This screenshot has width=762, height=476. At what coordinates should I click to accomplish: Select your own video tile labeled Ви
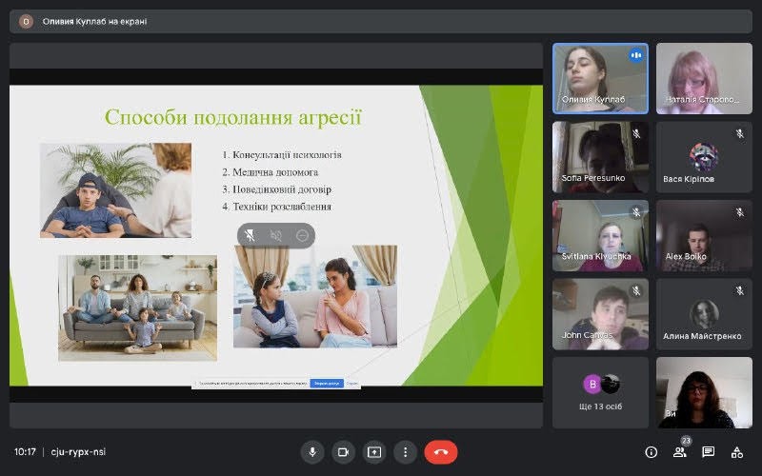[x=704, y=393]
